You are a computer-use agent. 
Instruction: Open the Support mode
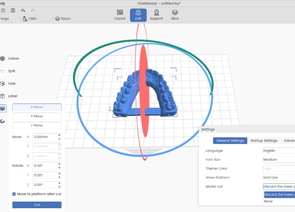156,15
